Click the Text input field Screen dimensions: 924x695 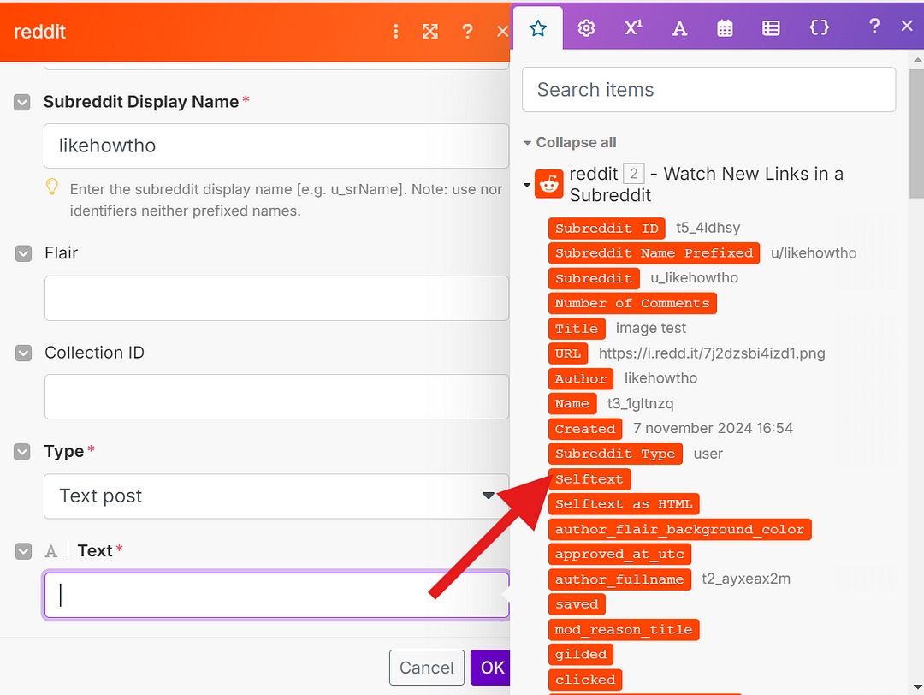(x=276, y=596)
